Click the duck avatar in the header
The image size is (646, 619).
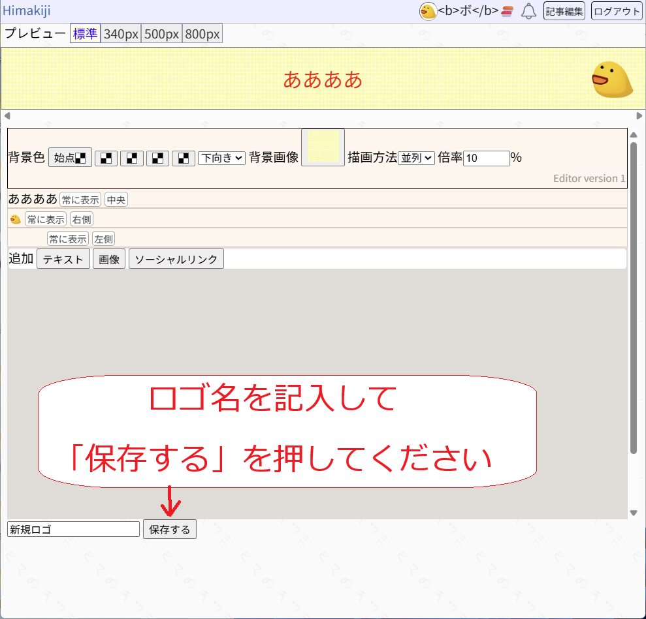click(428, 11)
